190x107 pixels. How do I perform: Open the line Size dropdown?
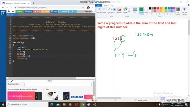[x=135, y=11]
